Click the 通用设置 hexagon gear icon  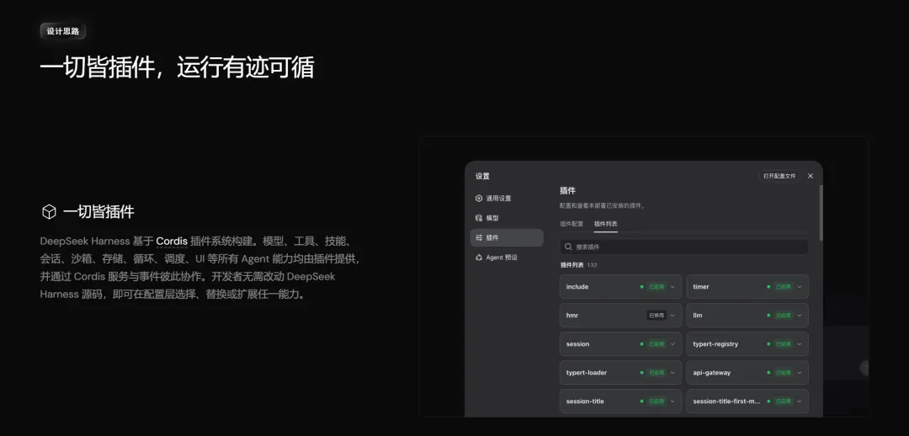(x=479, y=199)
